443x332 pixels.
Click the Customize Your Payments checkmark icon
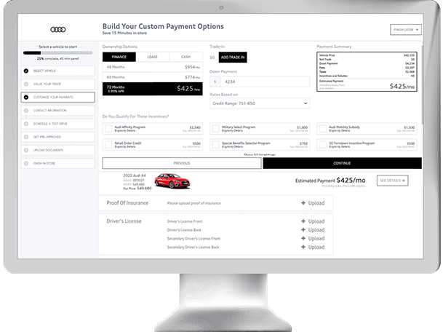[x=26, y=97]
